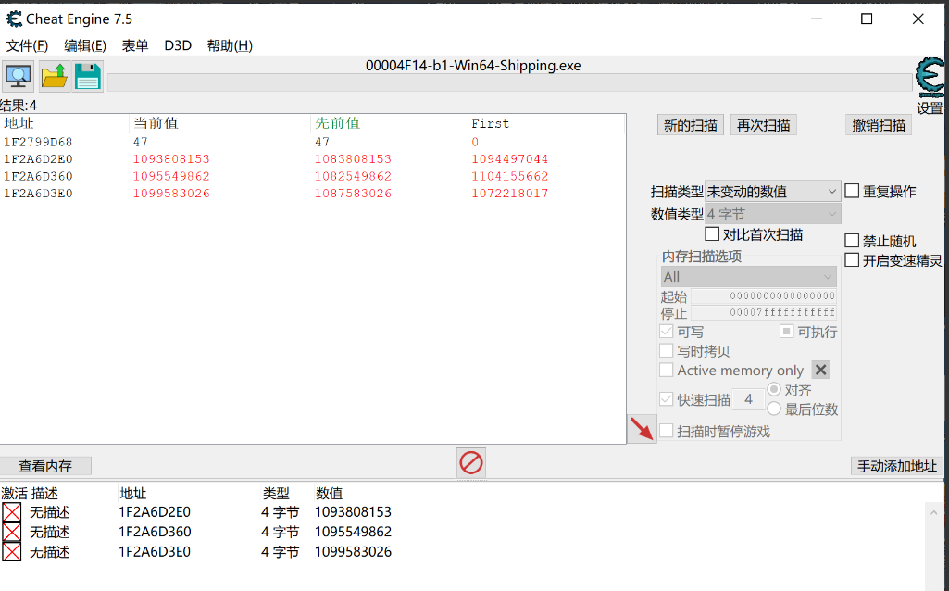Click the open folder load table icon

55,76
